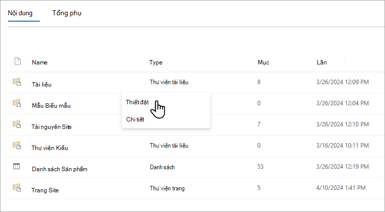This screenshot has height=212, width=385.
Task: Click the library icon next to Mẫu Biểu mẫu
Action: click(17, 103)
